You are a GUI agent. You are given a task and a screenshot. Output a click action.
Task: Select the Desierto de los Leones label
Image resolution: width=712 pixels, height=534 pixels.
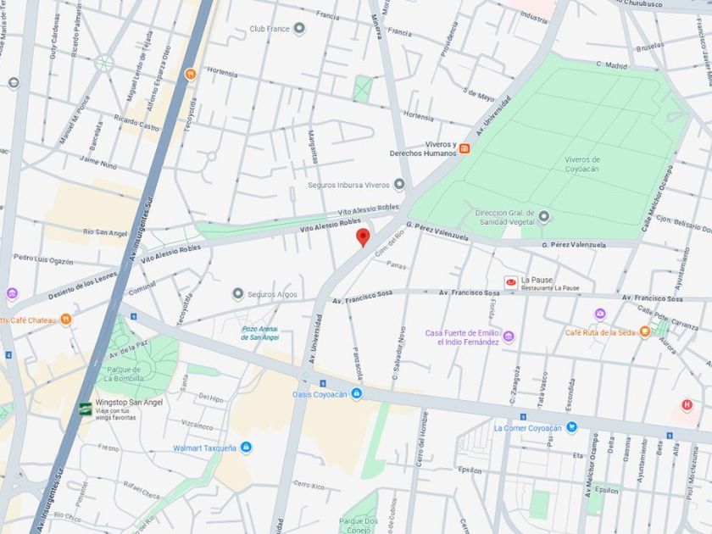click(x=83, y=286)
